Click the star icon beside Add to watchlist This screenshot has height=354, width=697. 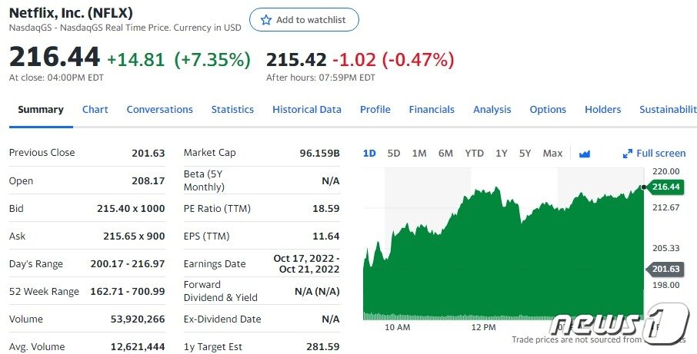point(266,20)
